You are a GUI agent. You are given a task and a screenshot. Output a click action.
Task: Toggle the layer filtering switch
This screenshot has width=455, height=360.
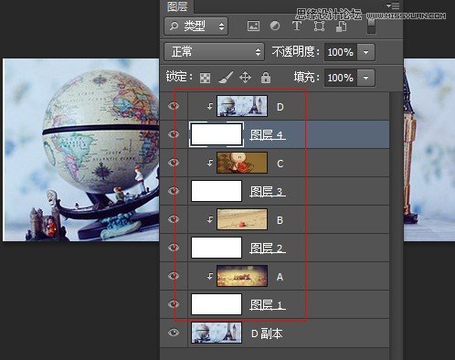(371, 26)
